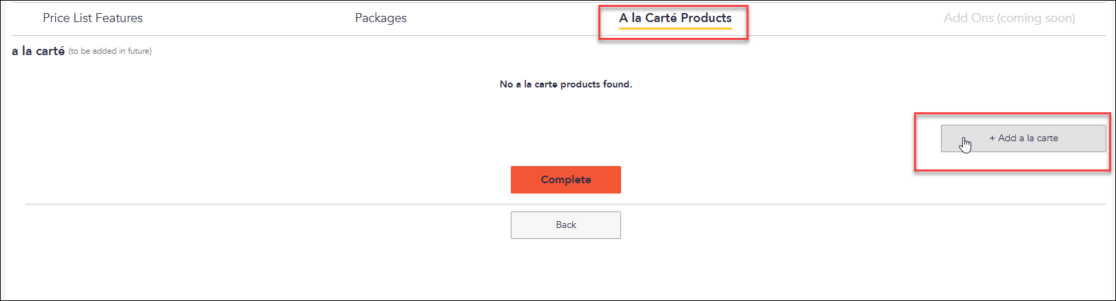Select the A la Carté Products tab
Image resolution: width=1116 pixels, height=301 pixels.
(x=676, y=18)
